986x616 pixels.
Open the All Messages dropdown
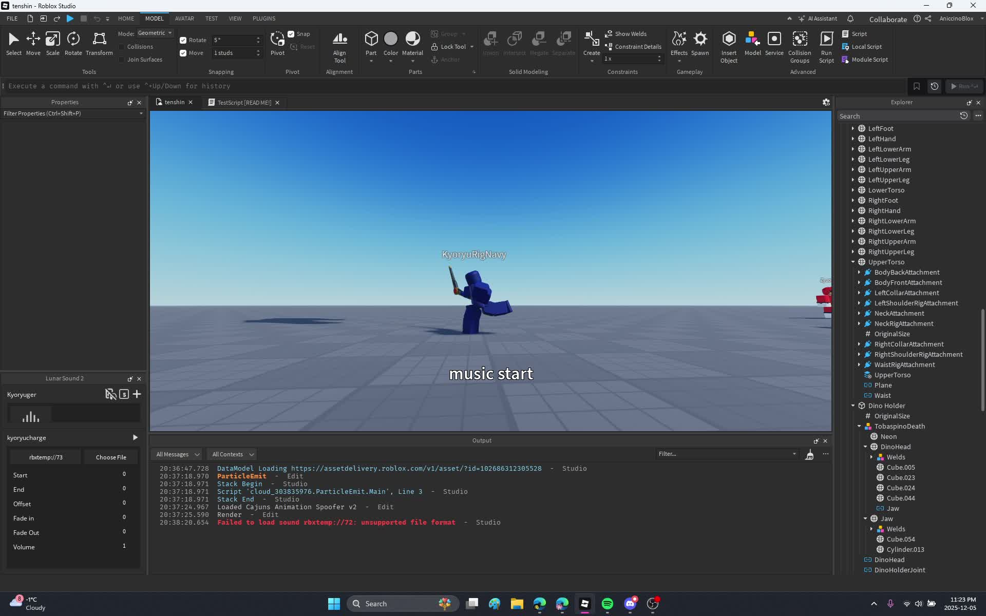click(177, 454)
